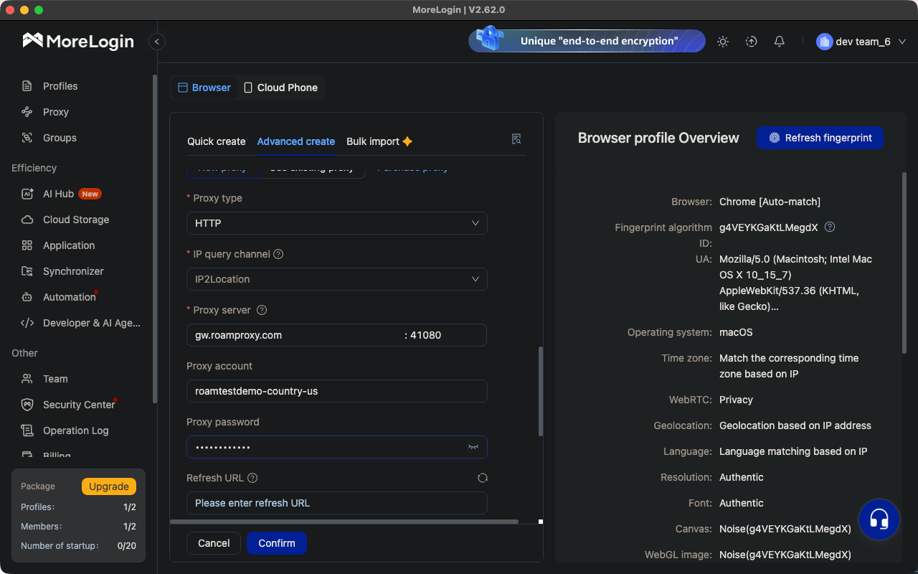This screenshot has height=574, width=918.
Task: Switch to the Browser tab
Action: 204,88
